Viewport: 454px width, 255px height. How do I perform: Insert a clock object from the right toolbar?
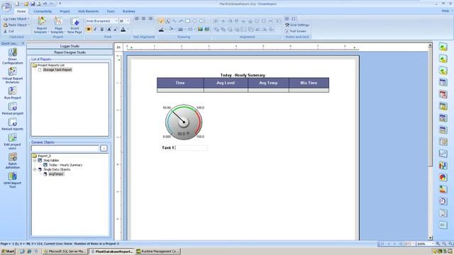[x=443, y=201]
